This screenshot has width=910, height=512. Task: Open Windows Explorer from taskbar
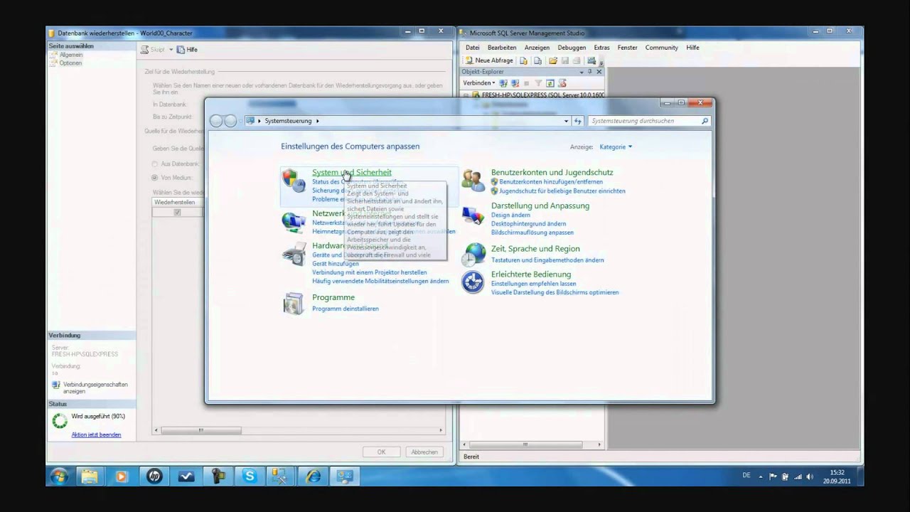tap(90, 476)
